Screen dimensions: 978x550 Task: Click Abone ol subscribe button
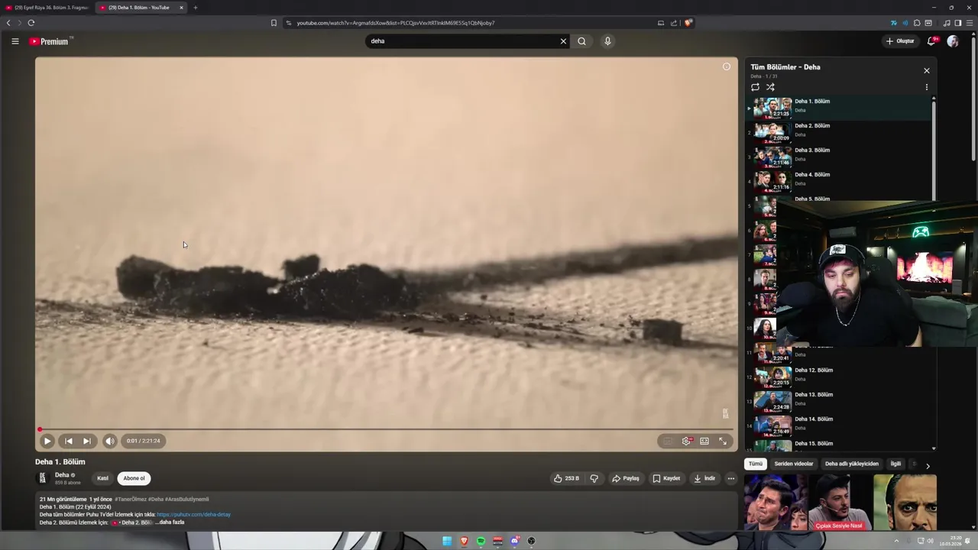click(x=134, y=478)
